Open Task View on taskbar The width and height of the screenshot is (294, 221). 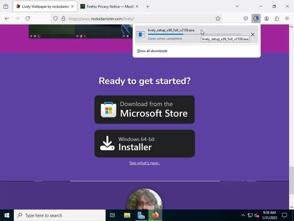(x=113, y=215)
